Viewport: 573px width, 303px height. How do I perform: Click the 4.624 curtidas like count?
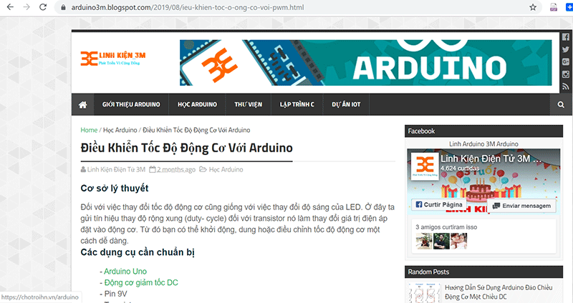click(x=460, y=169)
